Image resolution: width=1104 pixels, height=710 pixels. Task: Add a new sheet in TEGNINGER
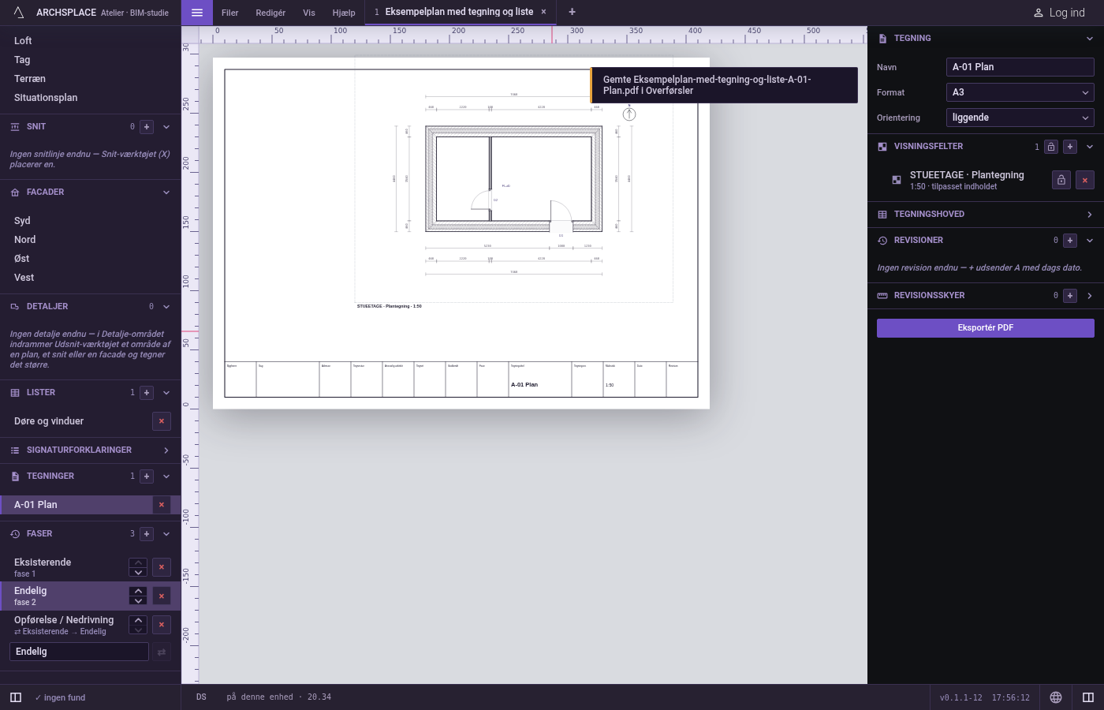pyautogui.click(x=147, y=476)
